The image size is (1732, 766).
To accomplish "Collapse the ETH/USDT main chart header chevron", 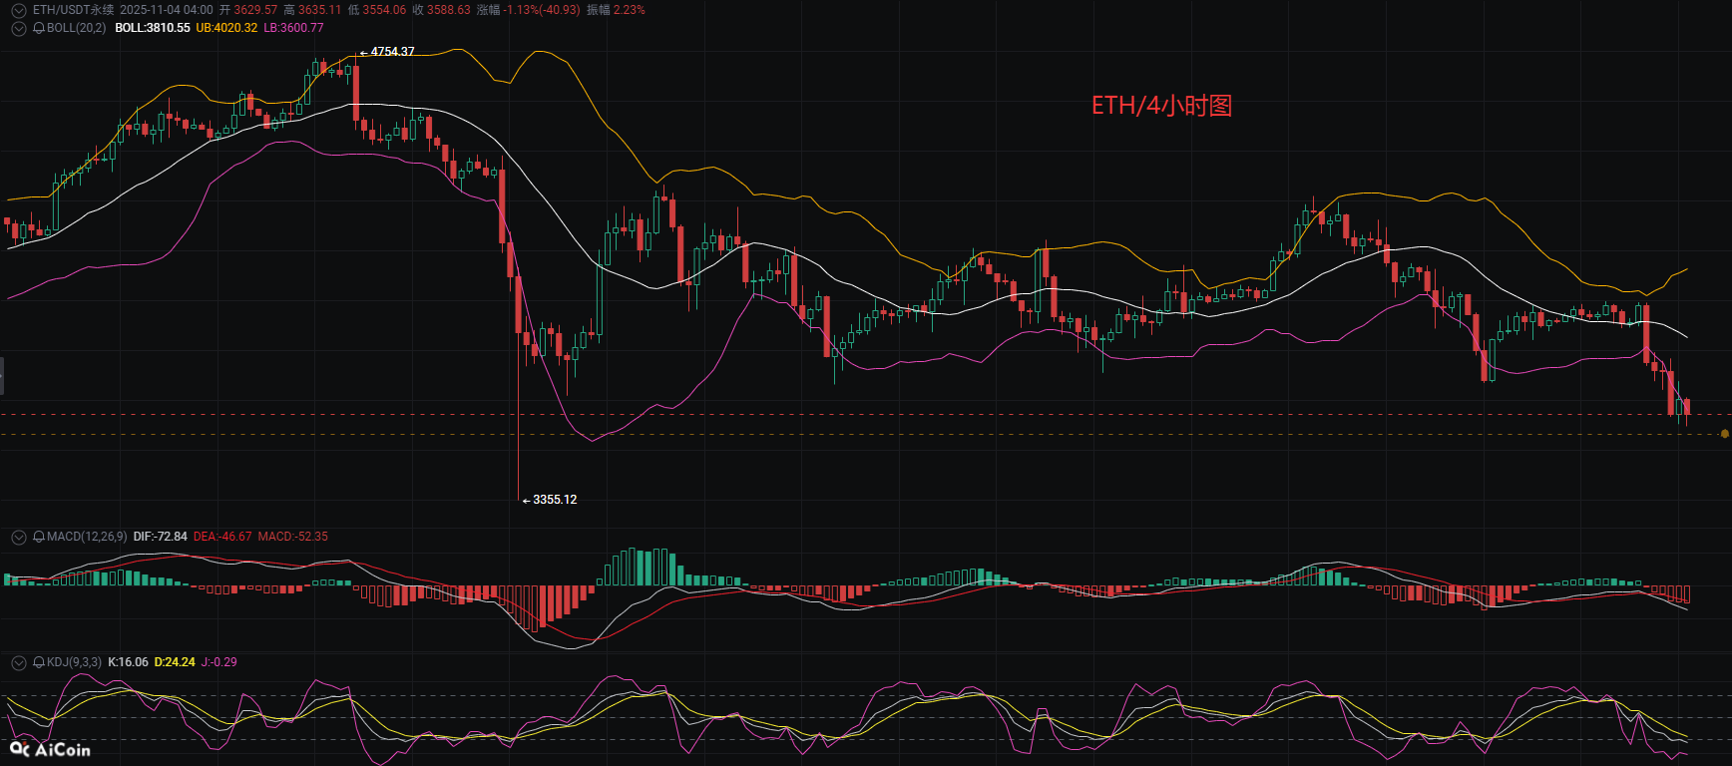I will click(18, 10).
